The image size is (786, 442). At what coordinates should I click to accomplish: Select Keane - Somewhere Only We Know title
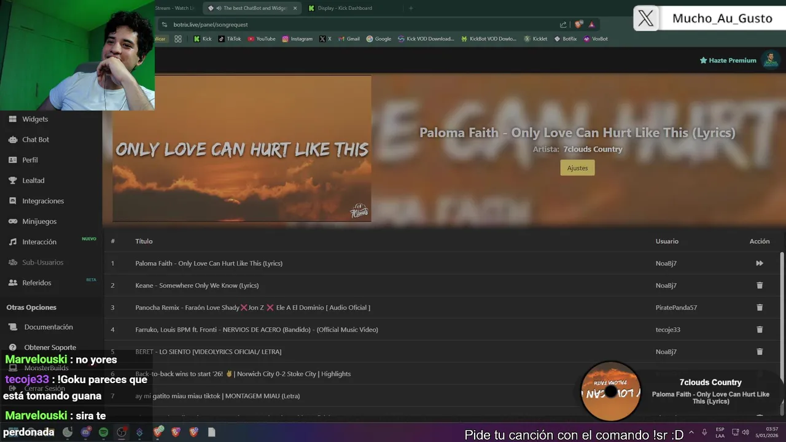(x=197, y=285)
